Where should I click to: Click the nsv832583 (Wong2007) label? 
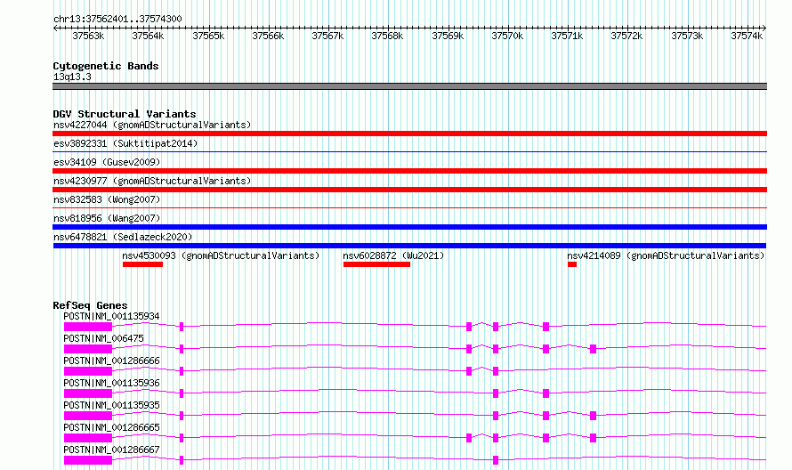pos(107,199)
